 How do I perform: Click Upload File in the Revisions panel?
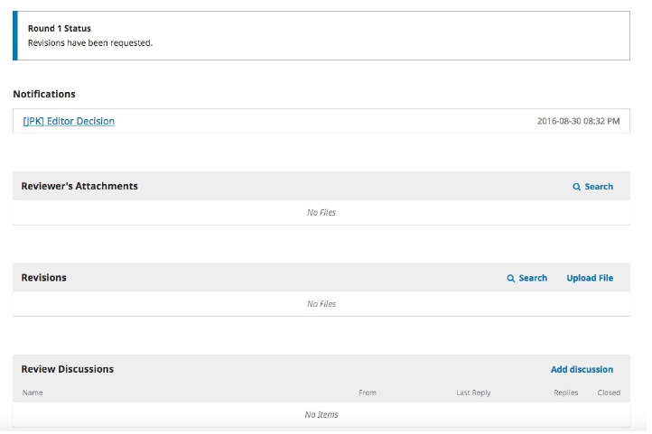(x=590, y=278)
